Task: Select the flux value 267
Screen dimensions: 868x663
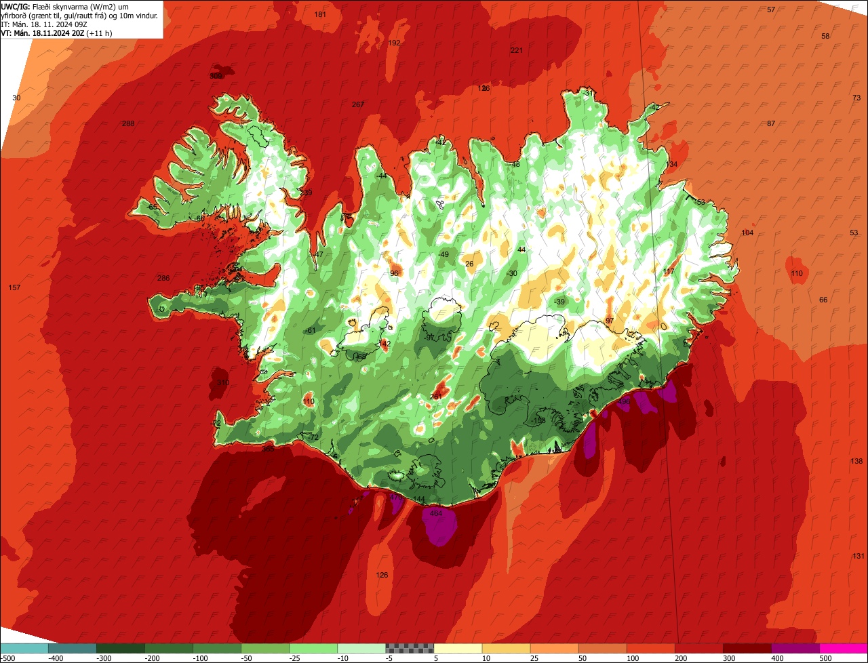Action: [358, 104]
